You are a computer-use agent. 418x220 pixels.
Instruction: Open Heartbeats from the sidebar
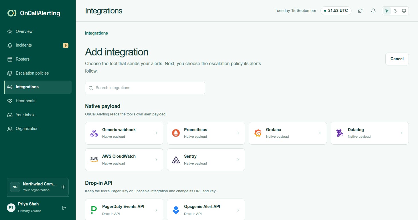[38, 101]
